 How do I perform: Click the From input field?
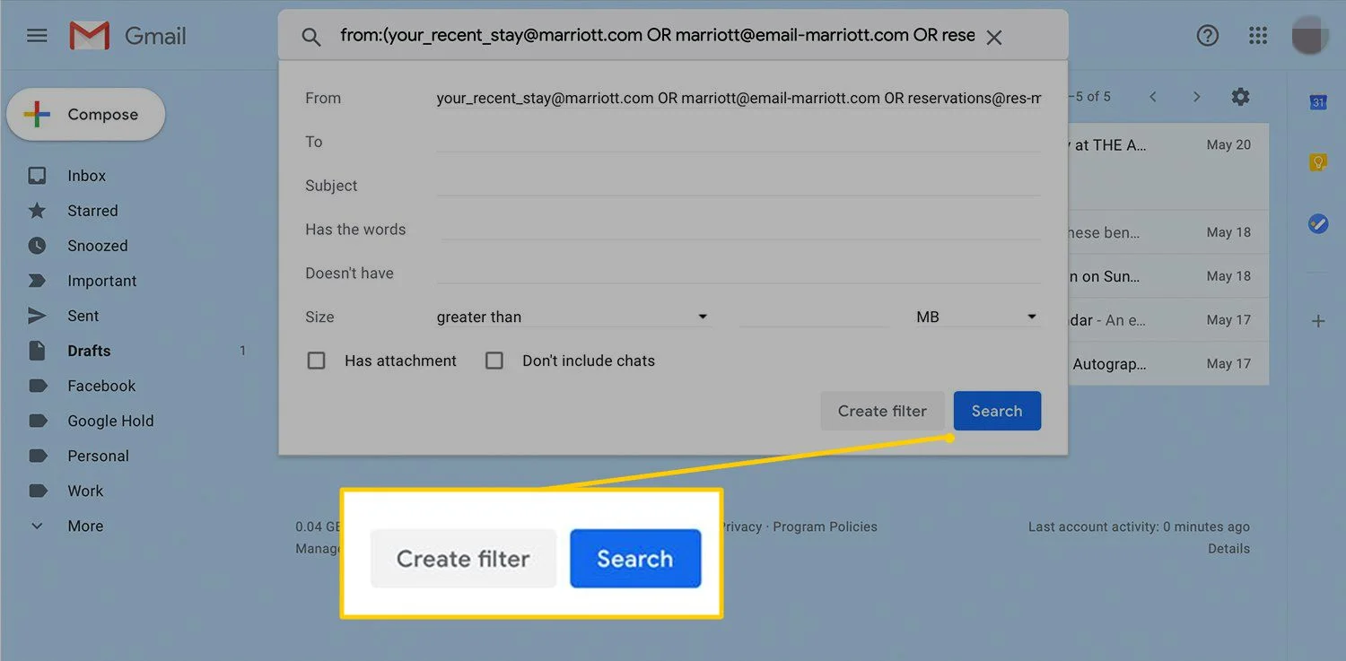[x=739, y=98]
